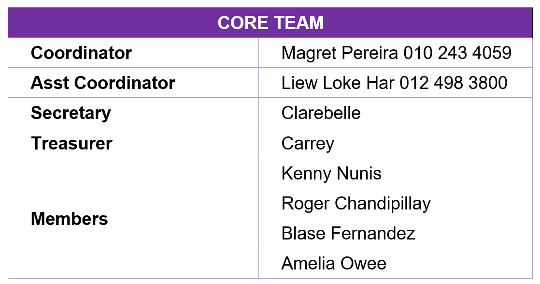Select the Asst Coordinator label cell
Image resolution: width=540 pixels, height=284 pixels.
(x=103, y=83)
